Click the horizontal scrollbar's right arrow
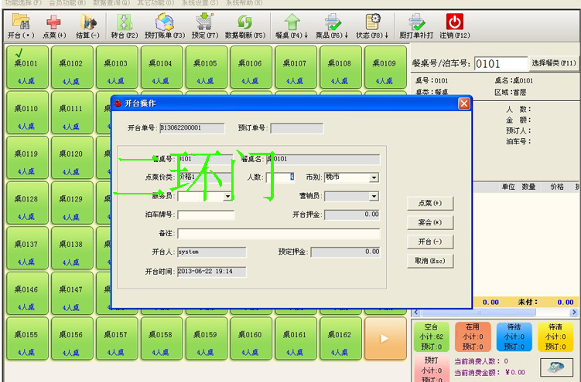The height and width of the screenshot is (382, 581). click(x=574, y=313)
